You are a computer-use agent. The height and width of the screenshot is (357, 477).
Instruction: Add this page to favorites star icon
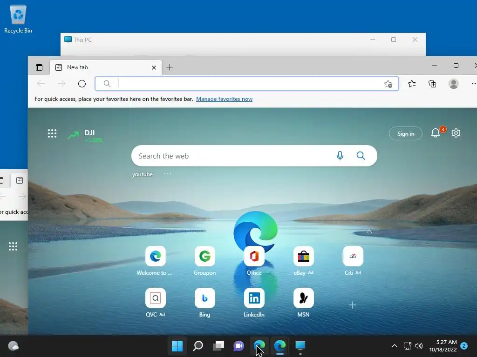point(388,84)
